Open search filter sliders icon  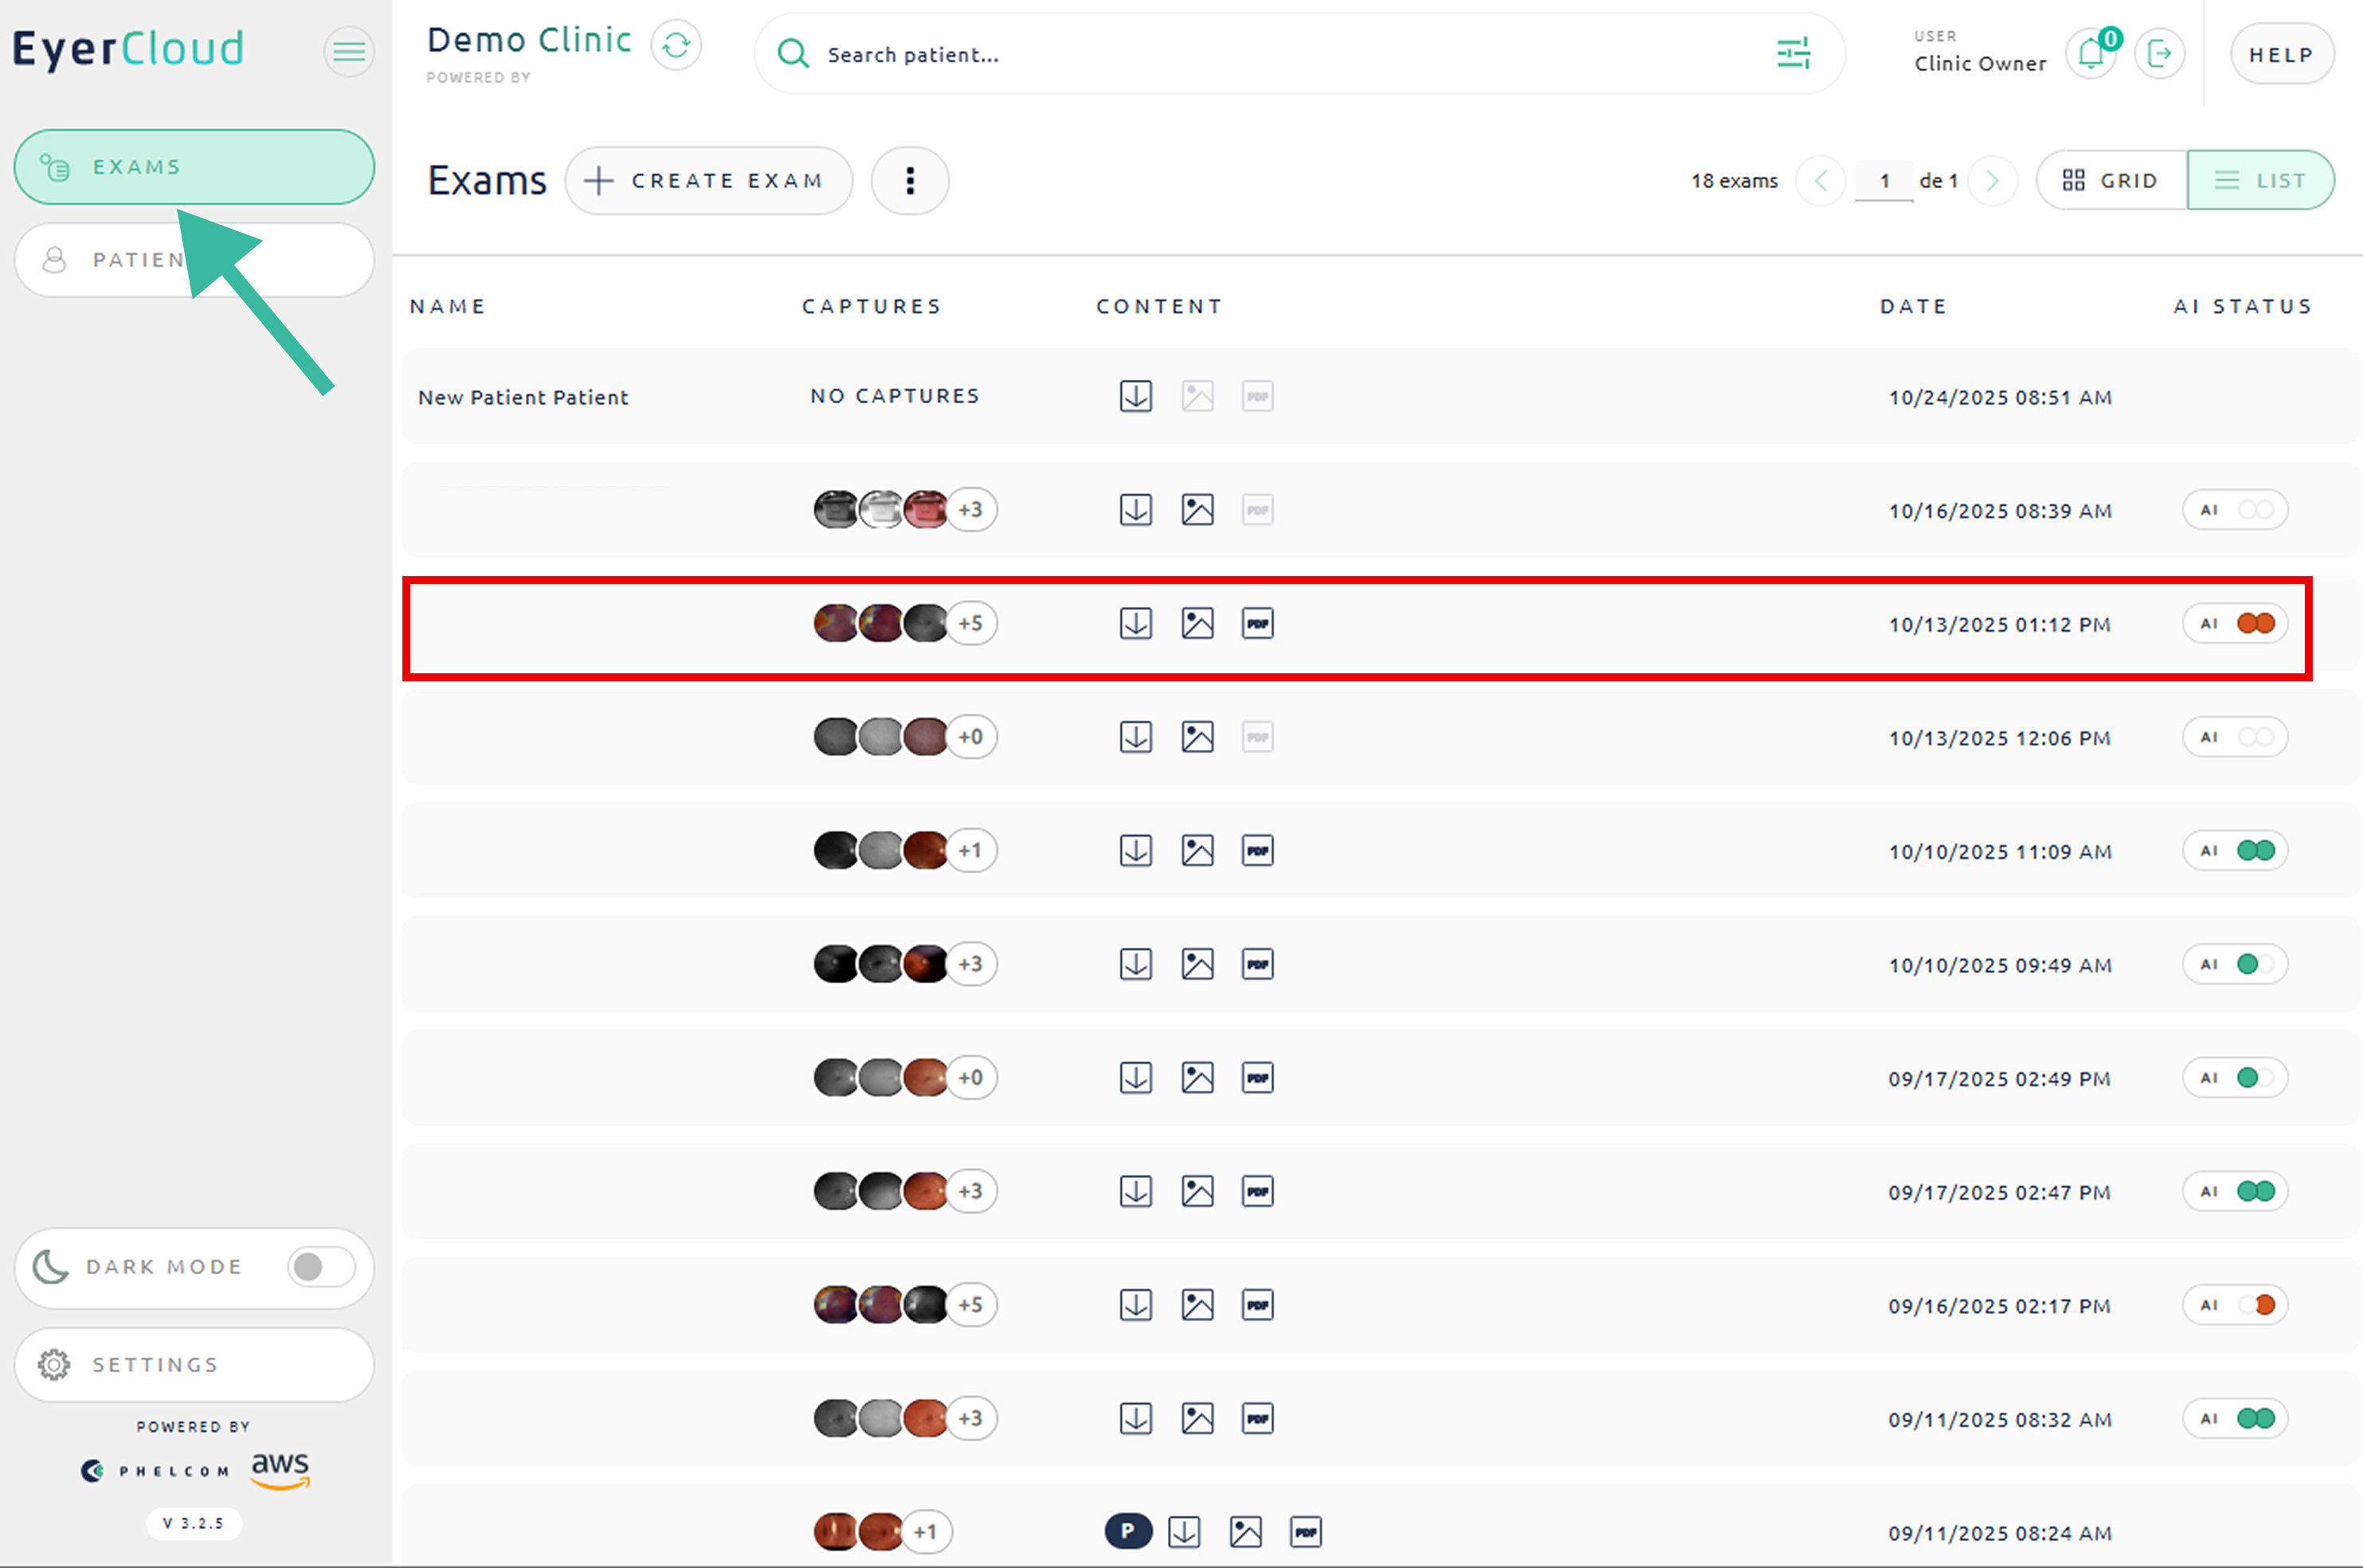[1793, 54]
